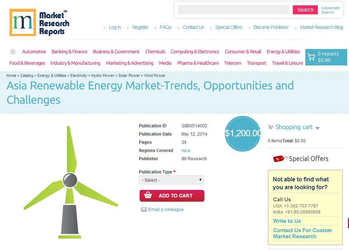This screenshot has width=349, height=250.
Task: Click Electricity in the breadcrumb
Action: pyautogui.click(x=79, y=75)
